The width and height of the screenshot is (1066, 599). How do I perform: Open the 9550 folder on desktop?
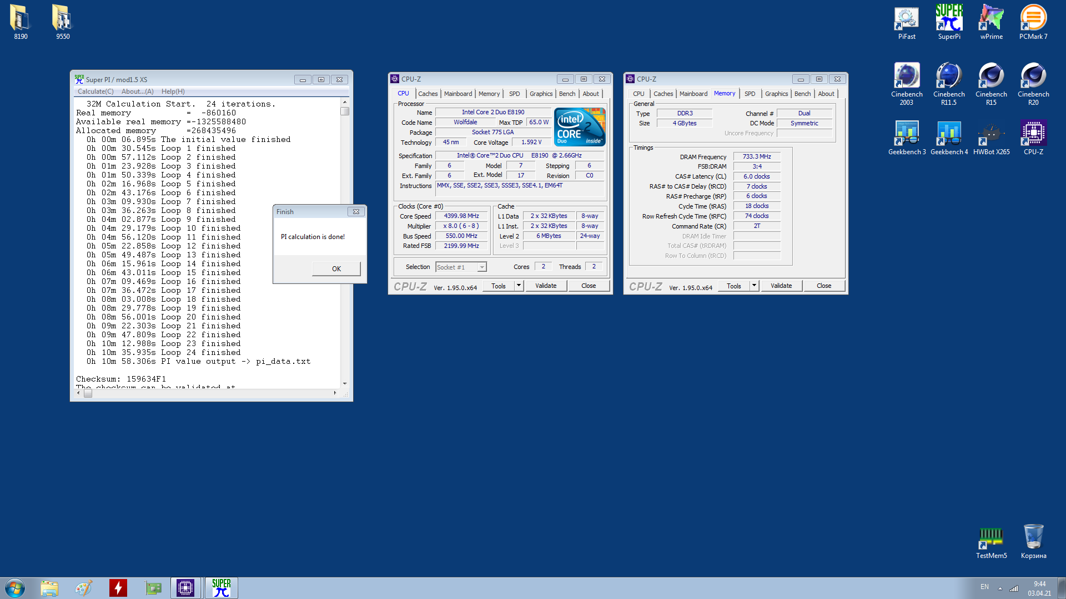click(62, 22)
